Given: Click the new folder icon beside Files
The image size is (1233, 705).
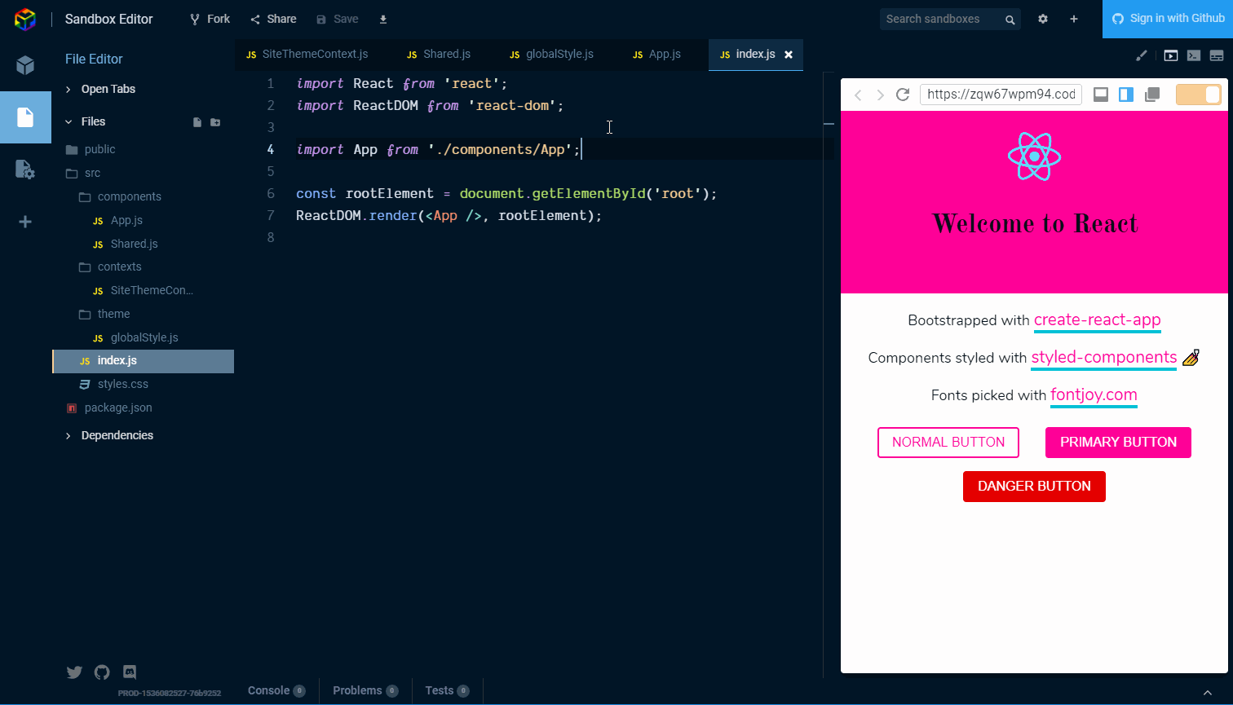Looking at the screenshot, I should click(x=215, y=122).
